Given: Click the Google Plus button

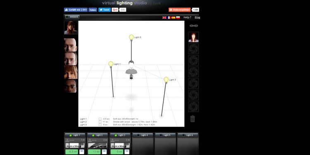Looking at the screenshot, I should [115, 10].
